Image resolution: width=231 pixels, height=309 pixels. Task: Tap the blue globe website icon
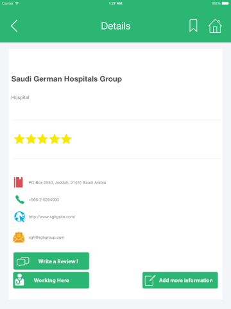click(19, 217)
